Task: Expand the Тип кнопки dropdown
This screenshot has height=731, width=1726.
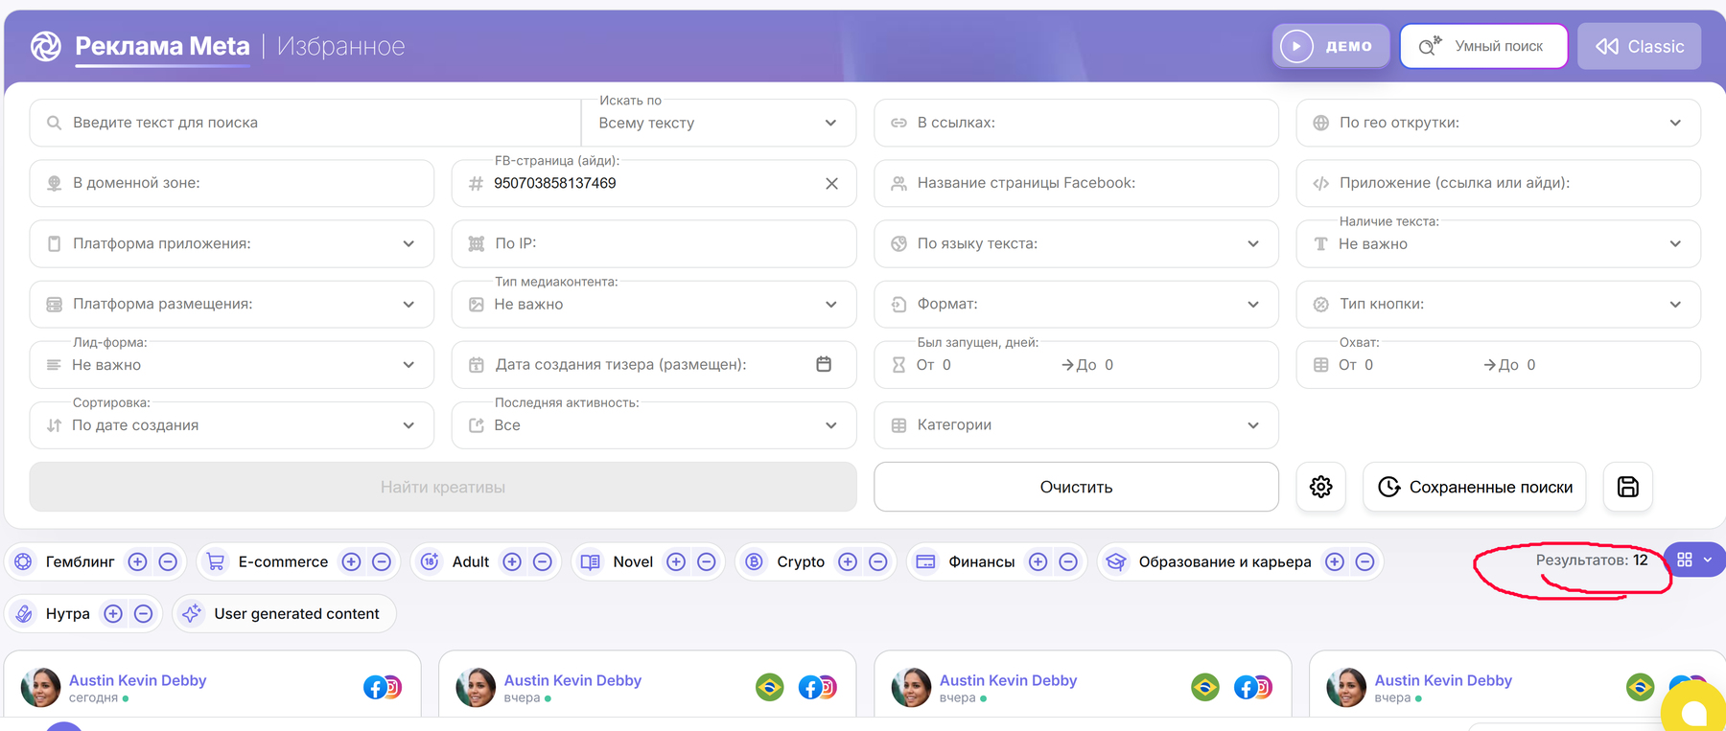Action: tap(1498, 304)
